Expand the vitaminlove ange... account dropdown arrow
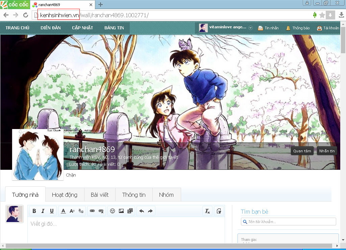346x250 pixels. click(x=250, y=28)
